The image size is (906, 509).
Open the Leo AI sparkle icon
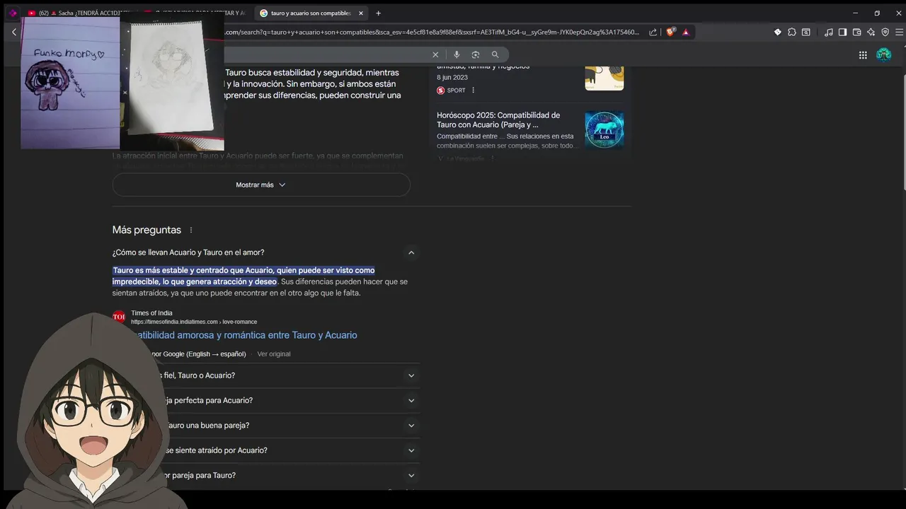[x=871, y=32]
